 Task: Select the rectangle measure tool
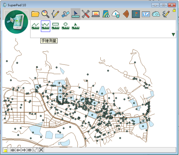click(56, 26)
